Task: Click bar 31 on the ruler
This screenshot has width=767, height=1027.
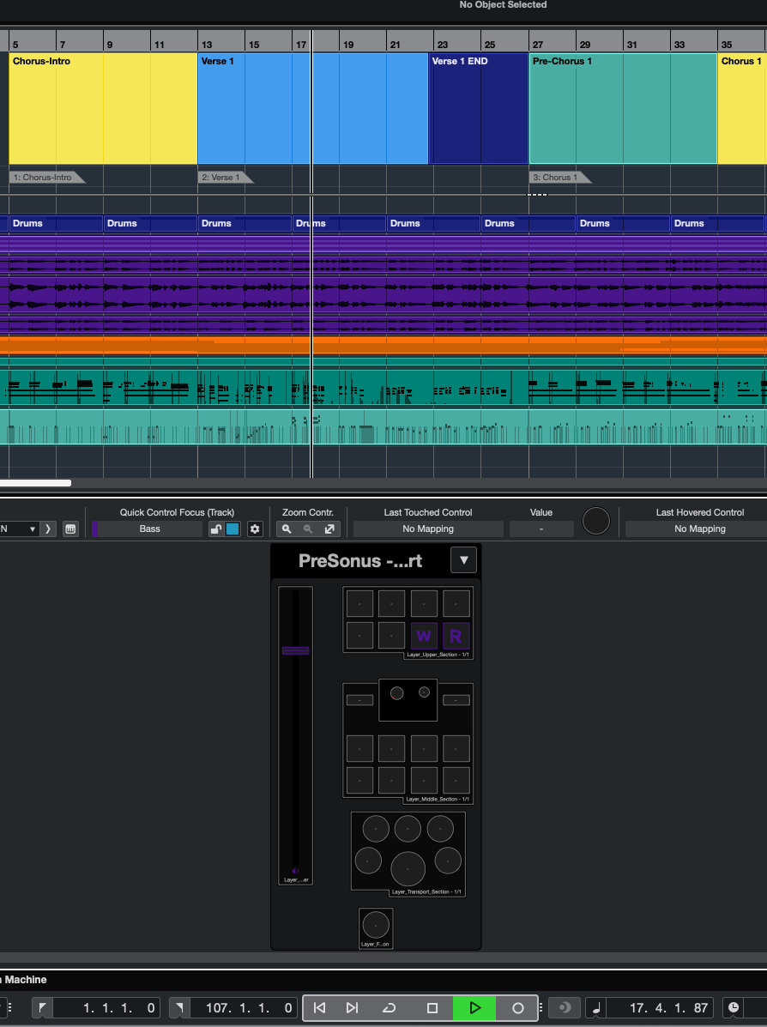Action: coord(631,45)
